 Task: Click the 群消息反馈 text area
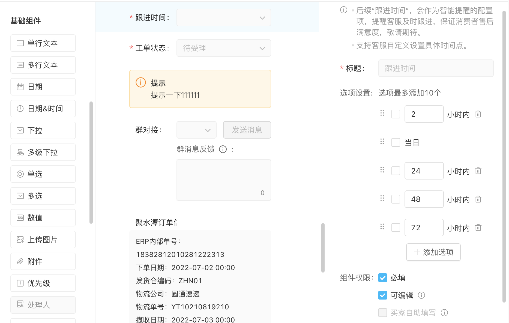click(x=224, y=180)
